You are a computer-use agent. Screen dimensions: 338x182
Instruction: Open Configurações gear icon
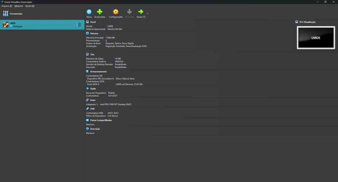coord(116,12)
